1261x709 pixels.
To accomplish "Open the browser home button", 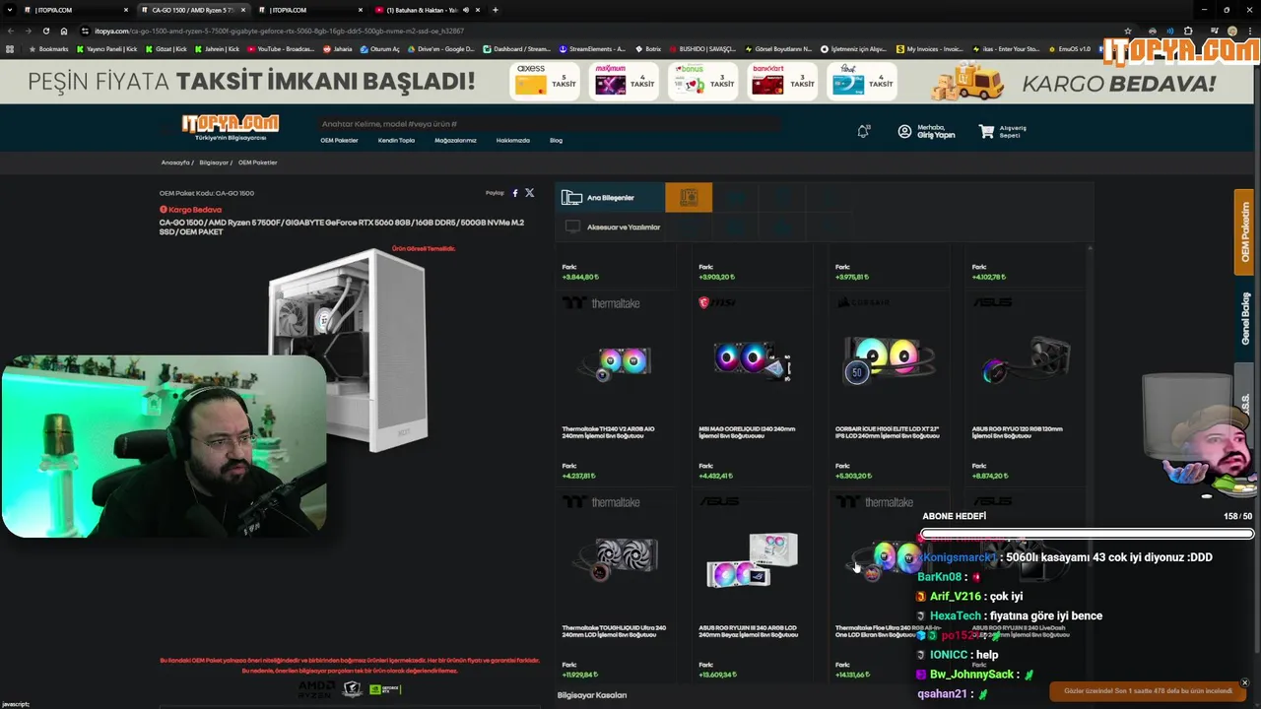I will tap(64, 31).
